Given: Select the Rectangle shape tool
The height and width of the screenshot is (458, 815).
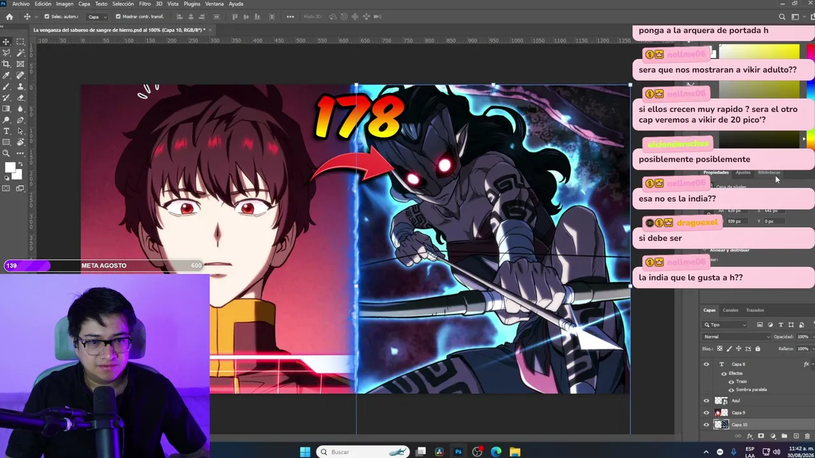Looking at the screenshot, I should coord(6,142).
